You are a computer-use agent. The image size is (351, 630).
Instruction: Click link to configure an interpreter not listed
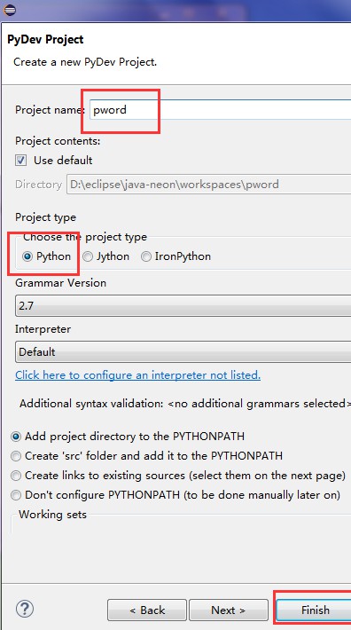137,375
